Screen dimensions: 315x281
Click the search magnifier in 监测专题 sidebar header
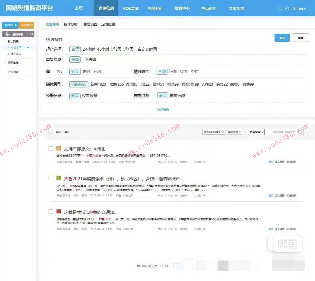click(x=32, y=34)
